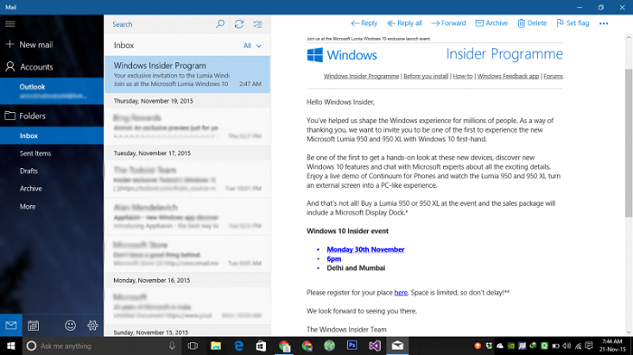633x355 pixels.
Task: Open the blurred email at top of Thursday, November 19
Action: 187,126
